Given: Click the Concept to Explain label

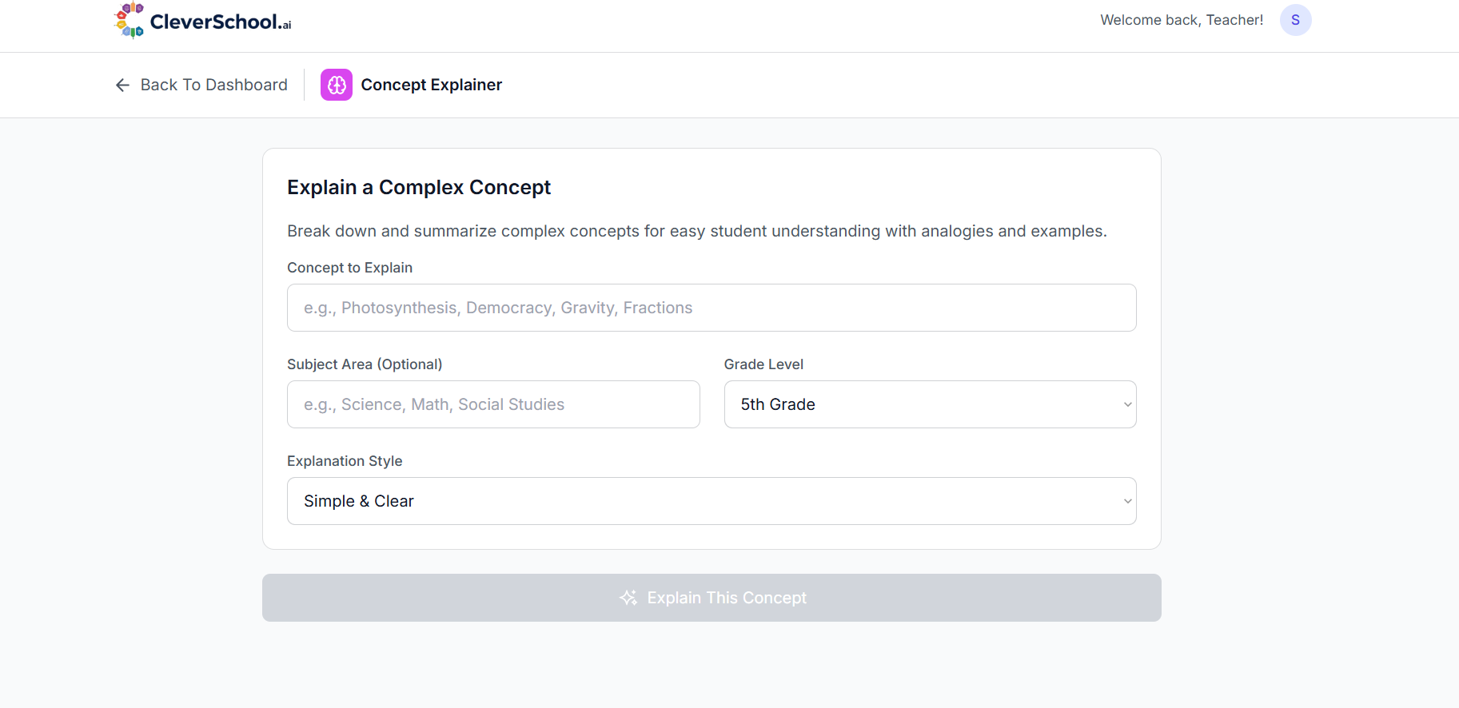Looking at the screenshot, I should coord(350,268).
